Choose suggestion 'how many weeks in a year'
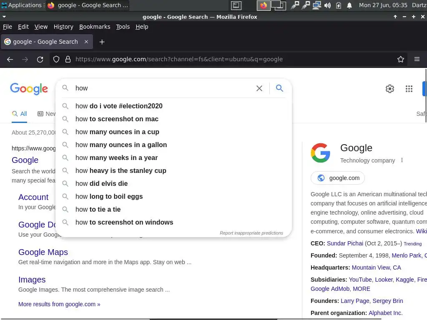The width and height of the screenshot is (427, 320). (x=173, y=157)
